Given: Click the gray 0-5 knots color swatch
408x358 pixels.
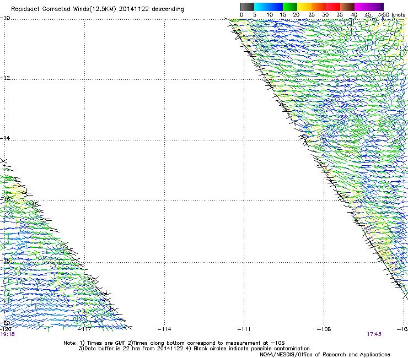Looking at the screenshot, I should [247, 7].
